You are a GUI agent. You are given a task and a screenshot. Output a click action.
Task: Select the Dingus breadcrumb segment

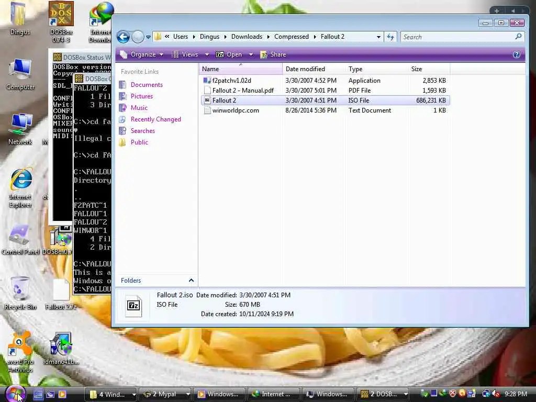(x=209, y=37)
